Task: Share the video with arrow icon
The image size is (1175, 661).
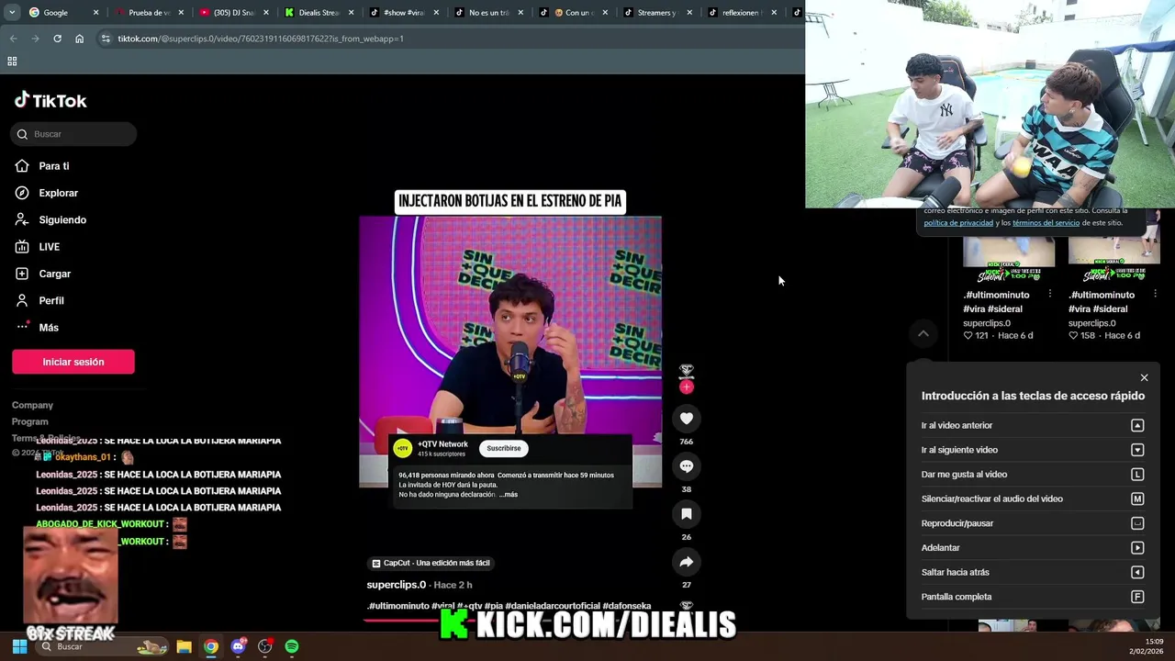Action: (x=686, y=562)
